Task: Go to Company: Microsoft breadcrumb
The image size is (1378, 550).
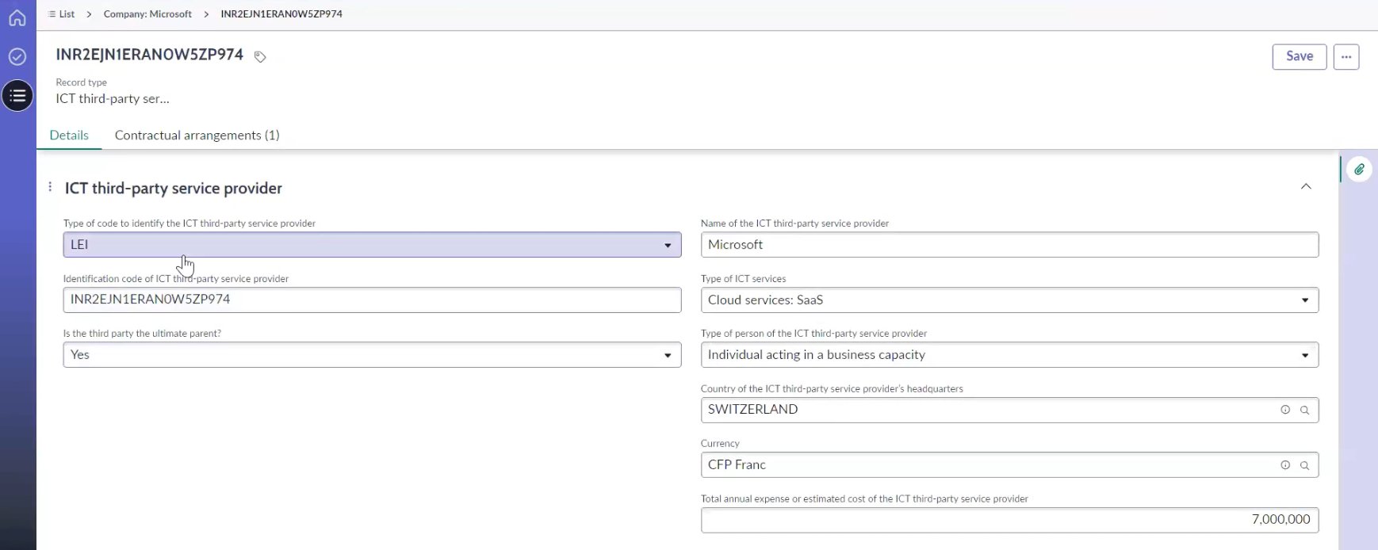Action: [x=147, y=14]
